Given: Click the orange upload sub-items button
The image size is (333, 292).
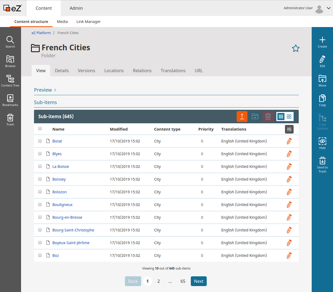Looking at the screenshot, I should coord(242,117).
